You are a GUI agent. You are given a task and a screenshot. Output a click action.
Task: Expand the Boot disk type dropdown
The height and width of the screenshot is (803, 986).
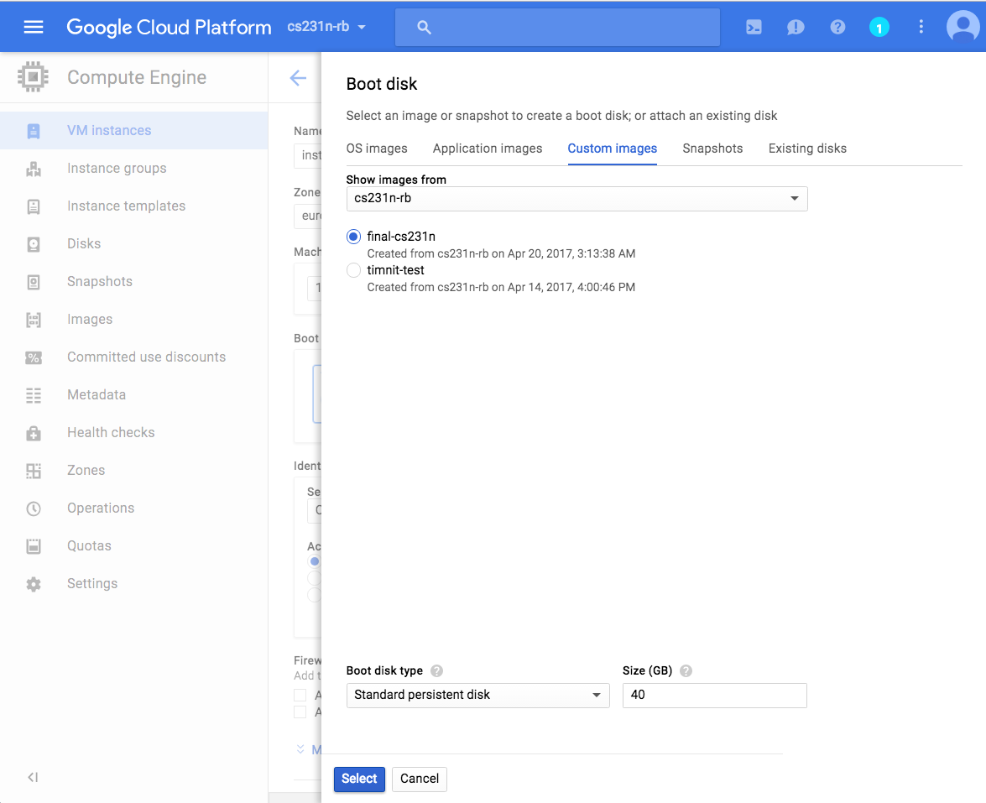(477, 695)
